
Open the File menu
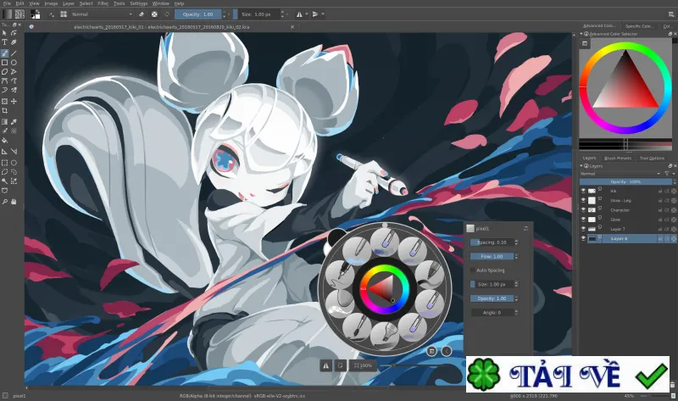pyautogui.click(x=7, y=3)
